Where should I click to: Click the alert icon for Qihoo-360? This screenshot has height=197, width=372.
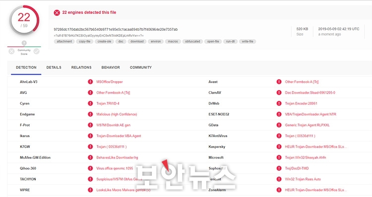[x=90, y=168]
